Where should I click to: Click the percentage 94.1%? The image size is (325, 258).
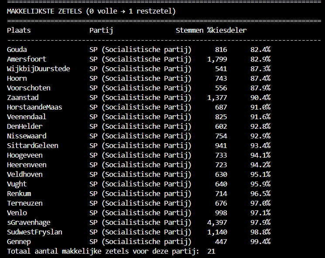point(260,155)
